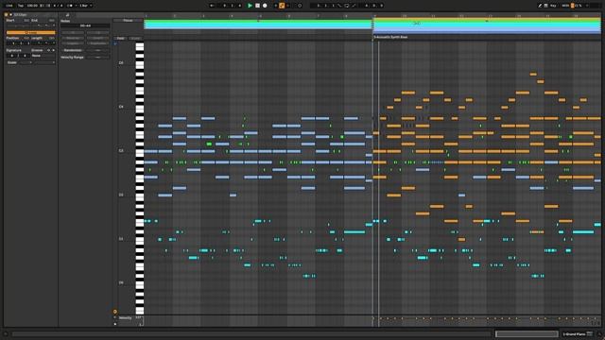Toggle the orange Loop button in clip panel
605x340 pixels.
31,33
